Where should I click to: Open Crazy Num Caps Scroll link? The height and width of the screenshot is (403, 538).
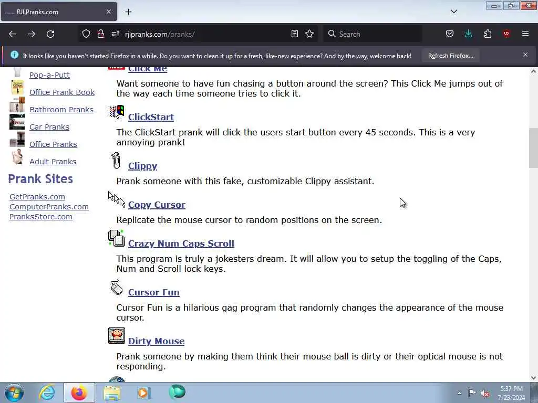point(181,243)
